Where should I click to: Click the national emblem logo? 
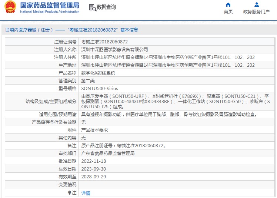pos(10,7)
